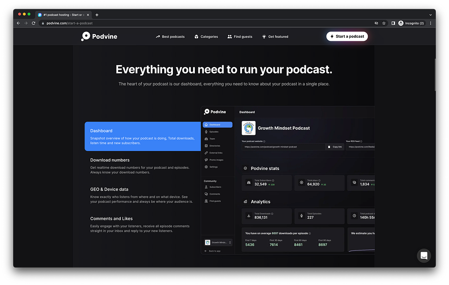Click the Podvine stats heading

point(265,169)
